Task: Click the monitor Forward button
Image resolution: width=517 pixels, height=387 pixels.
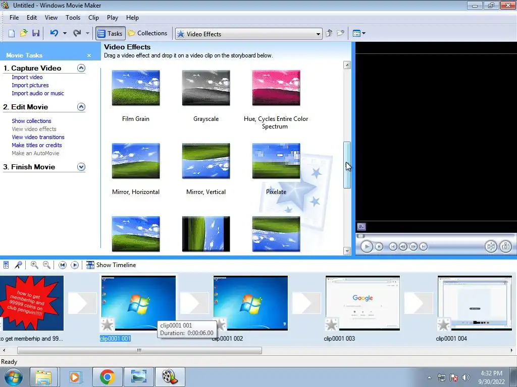Action: 424,246
